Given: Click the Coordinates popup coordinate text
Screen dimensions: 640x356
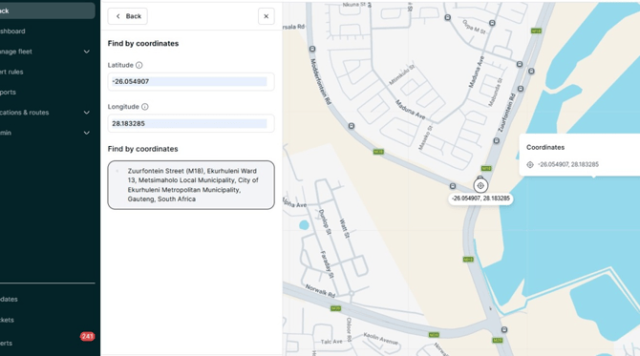Looking at the screenshot, I should pos(568,165).
